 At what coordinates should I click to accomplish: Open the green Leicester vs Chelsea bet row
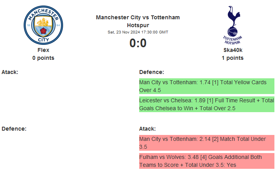point(206,104)
